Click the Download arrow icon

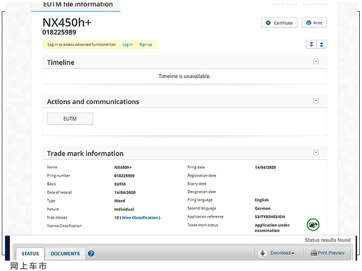[262, 253]
